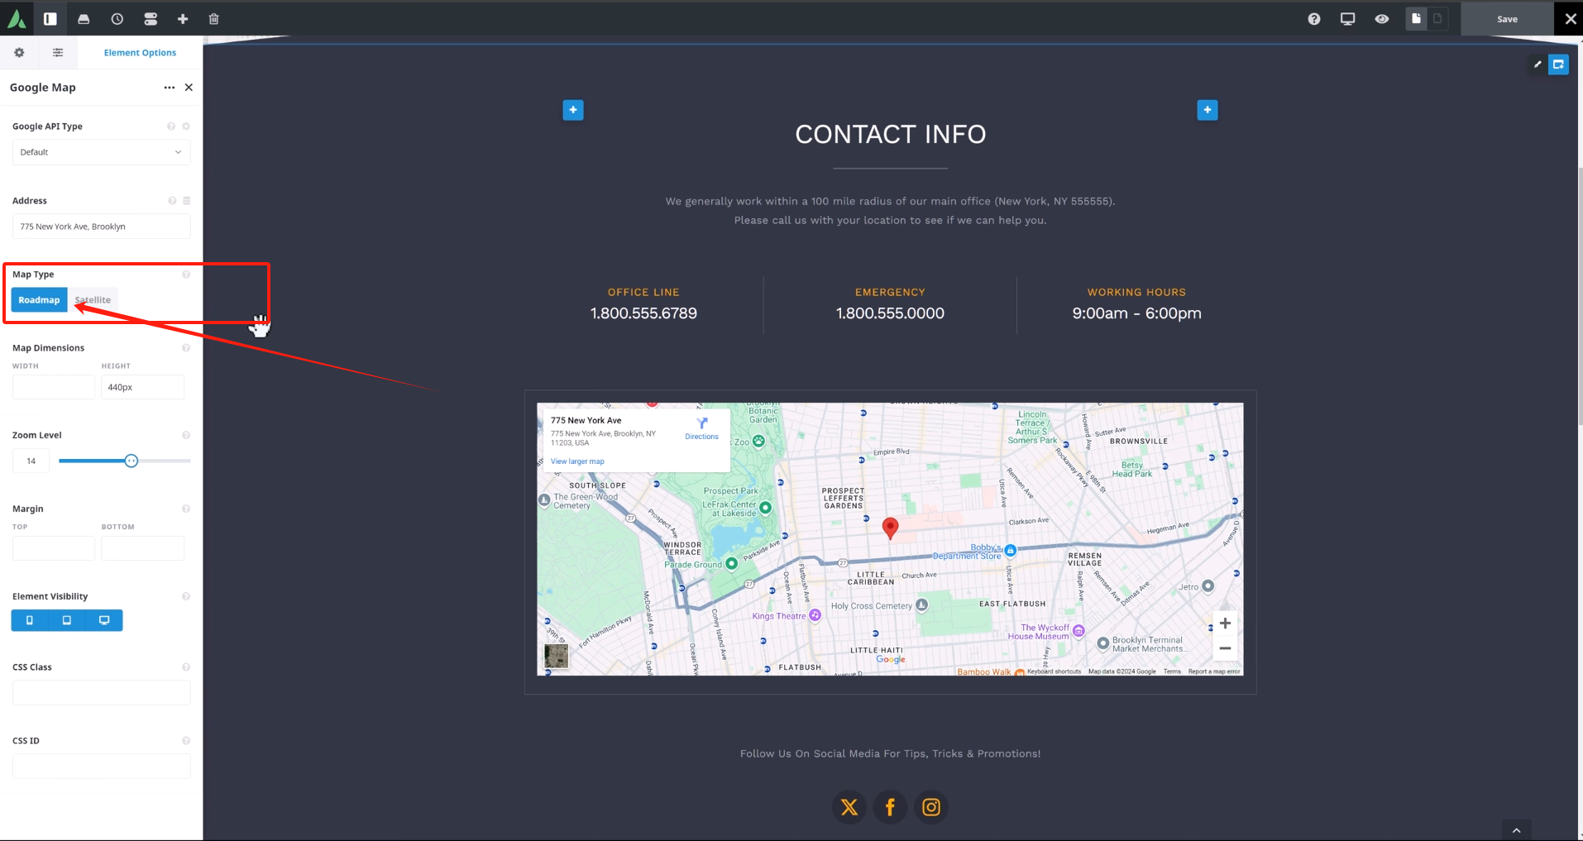Open the gear settings tab

click(19, 53)
